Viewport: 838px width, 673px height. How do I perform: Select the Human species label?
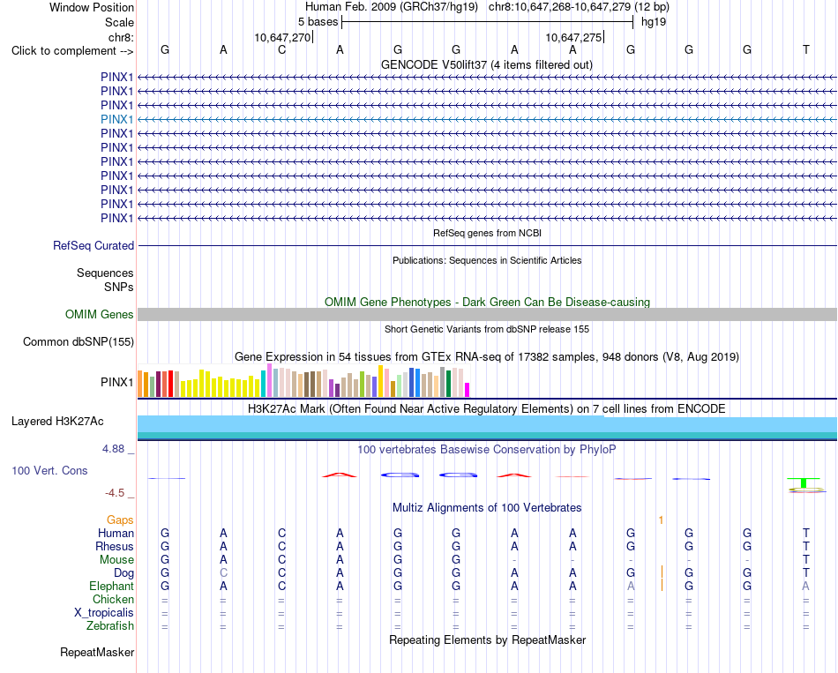pos(116,533)
